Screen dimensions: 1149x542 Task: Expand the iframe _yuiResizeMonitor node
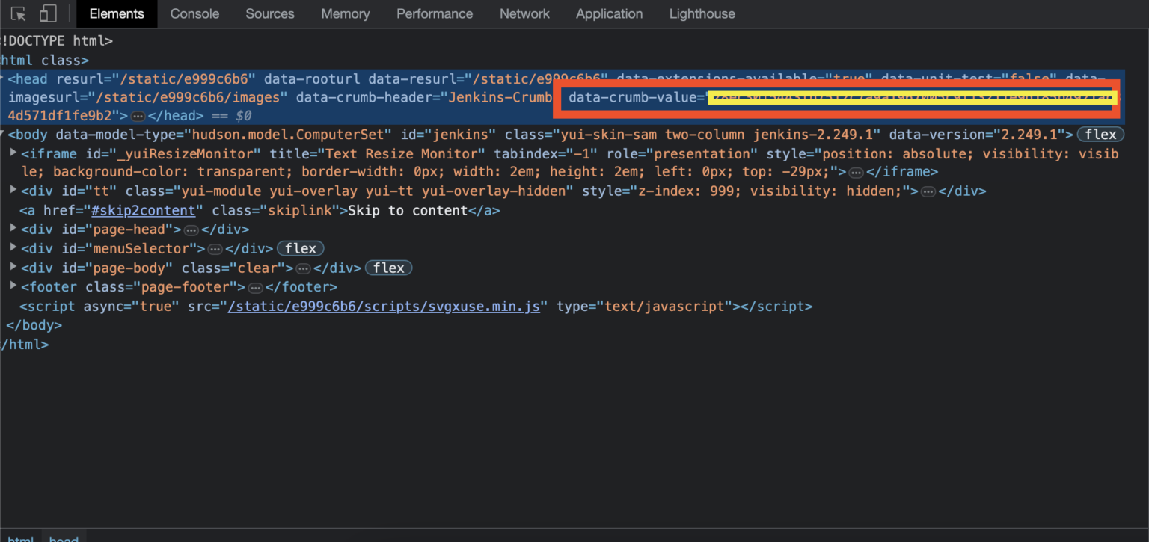click(14, 153)
